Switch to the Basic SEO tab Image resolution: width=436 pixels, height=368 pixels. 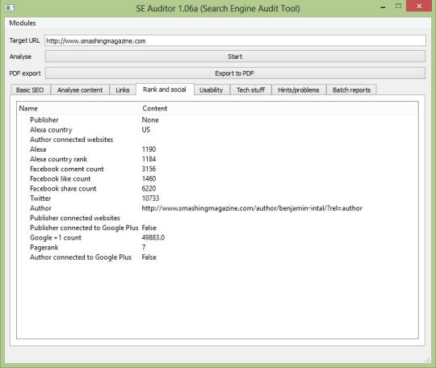(30, 90)
